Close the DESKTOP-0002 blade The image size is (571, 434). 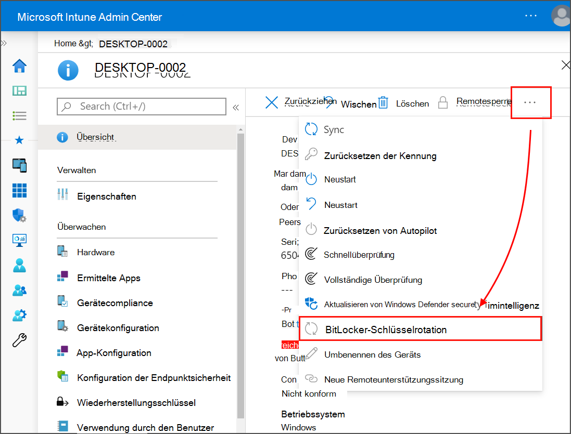pos(565,65)
